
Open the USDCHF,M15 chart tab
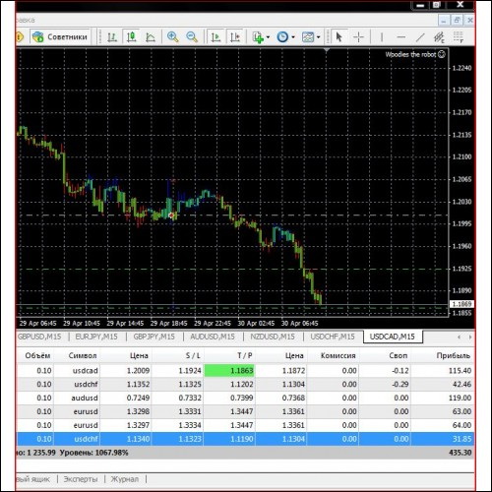click(333, 337)
